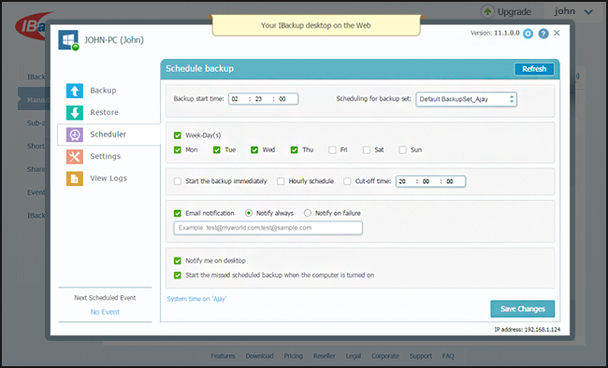
Task: Uncheck the Thu checkbox
Action: point(295,150)
